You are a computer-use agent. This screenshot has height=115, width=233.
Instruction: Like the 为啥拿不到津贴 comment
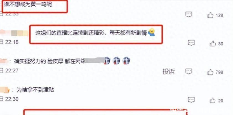213,100
